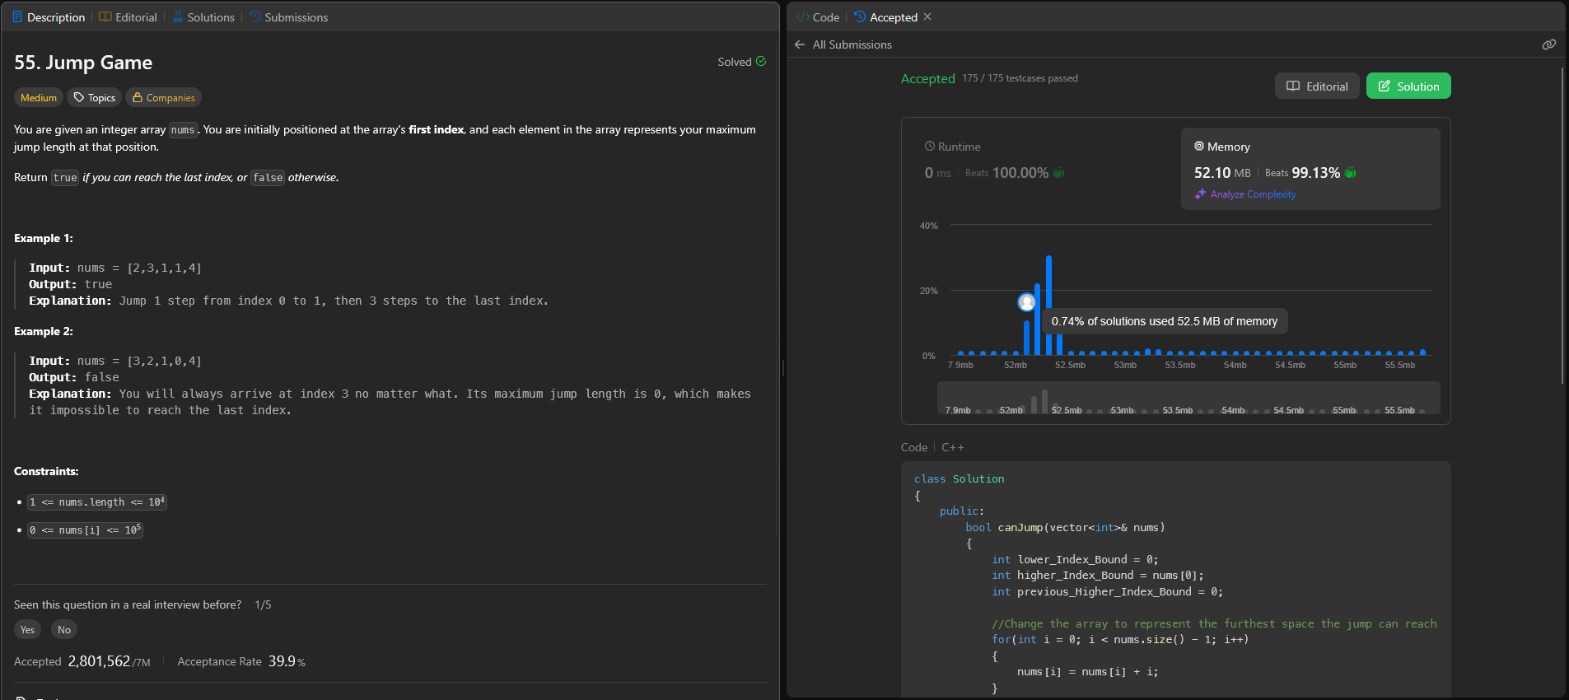
Task: Switch to the Solutions tab
Action: (x=203, y=17)
